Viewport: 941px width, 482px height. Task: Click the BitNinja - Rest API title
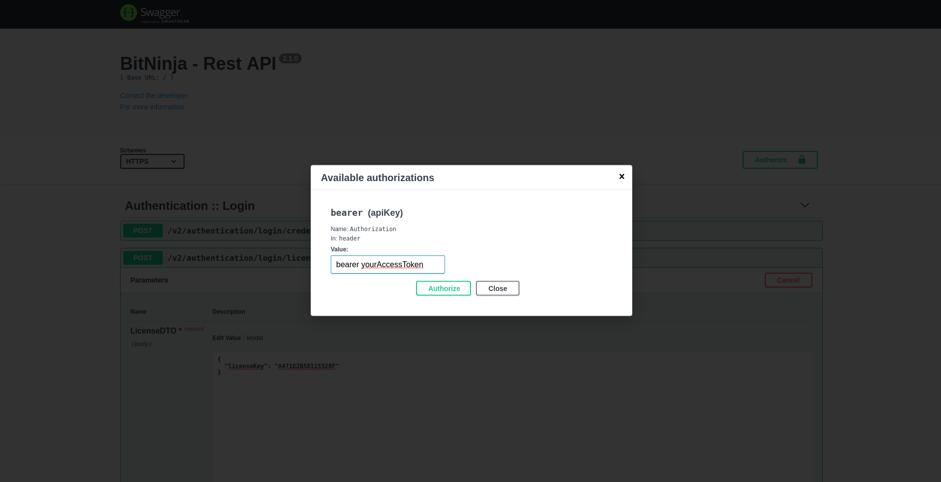pyautogui.click(x=198, y=64)
